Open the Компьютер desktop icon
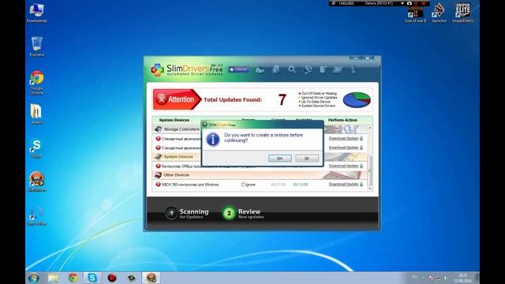The image size is (505, 284). [x=37, y=13]
